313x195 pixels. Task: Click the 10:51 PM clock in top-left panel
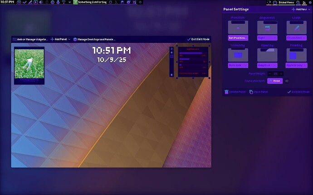coord(7,2)
